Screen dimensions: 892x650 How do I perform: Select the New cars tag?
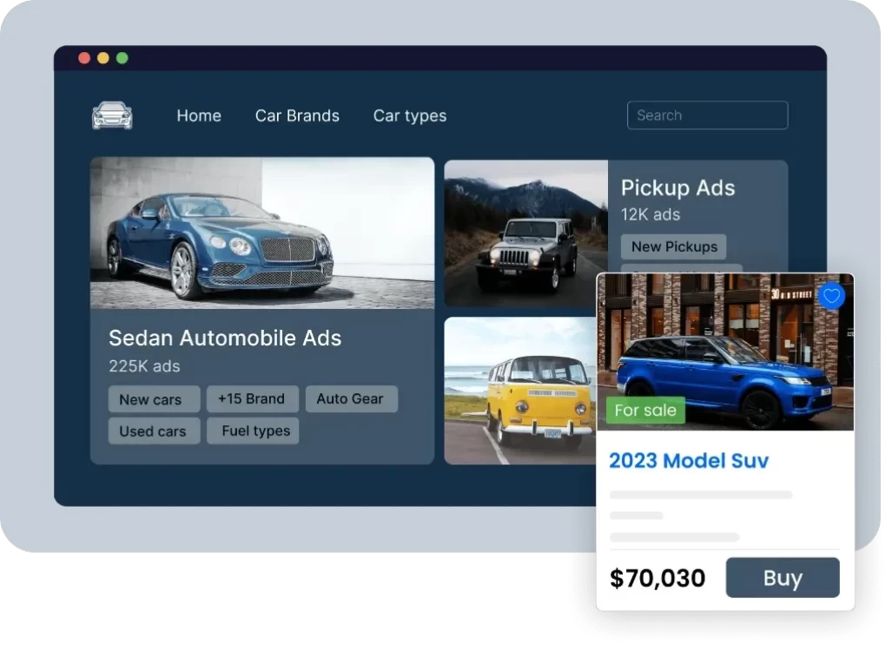pyautogui.click(x=153, y=399)
